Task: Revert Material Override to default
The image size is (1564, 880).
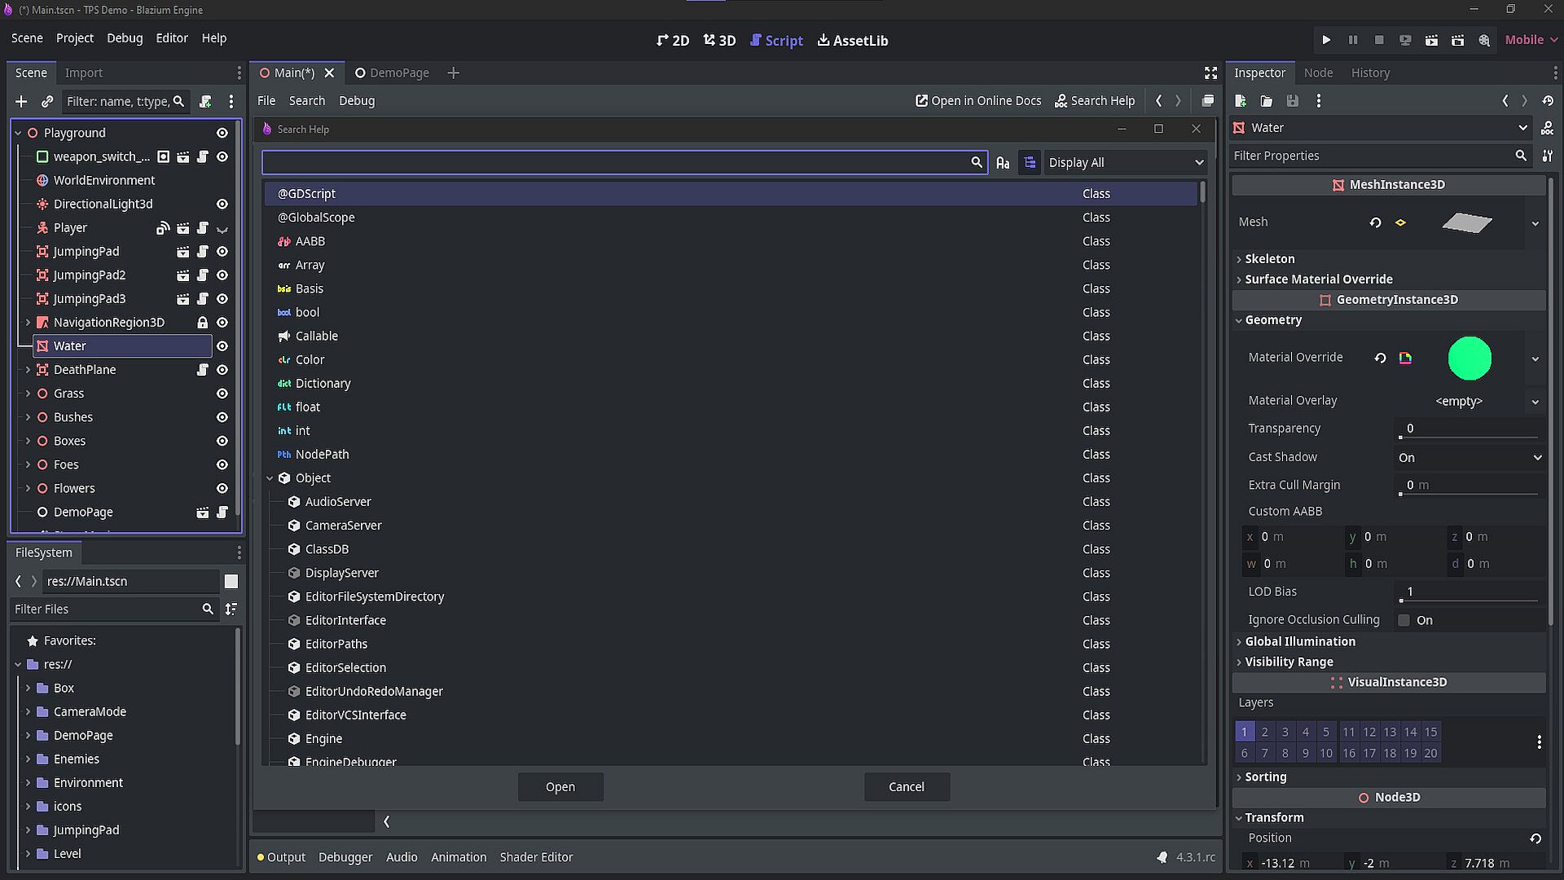Action: (x=1380, y=358)
